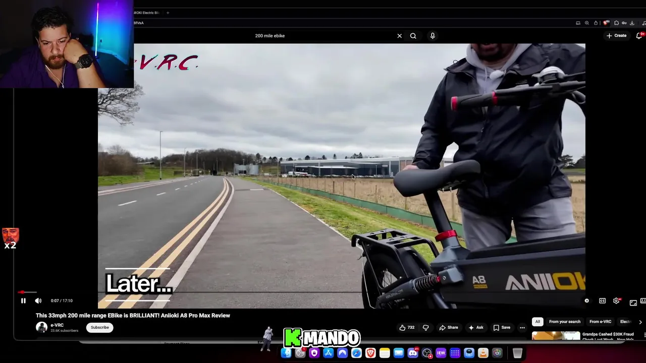This screenshot has height=363, width=646.
Task: Click the browser share icon in address bar
Action: pyautogui.click(x=596, y=23)
